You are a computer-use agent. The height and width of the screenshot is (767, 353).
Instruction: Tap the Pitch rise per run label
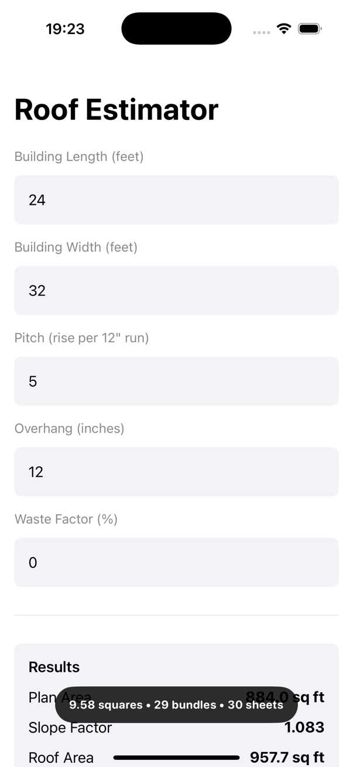[x=81, y=338]
